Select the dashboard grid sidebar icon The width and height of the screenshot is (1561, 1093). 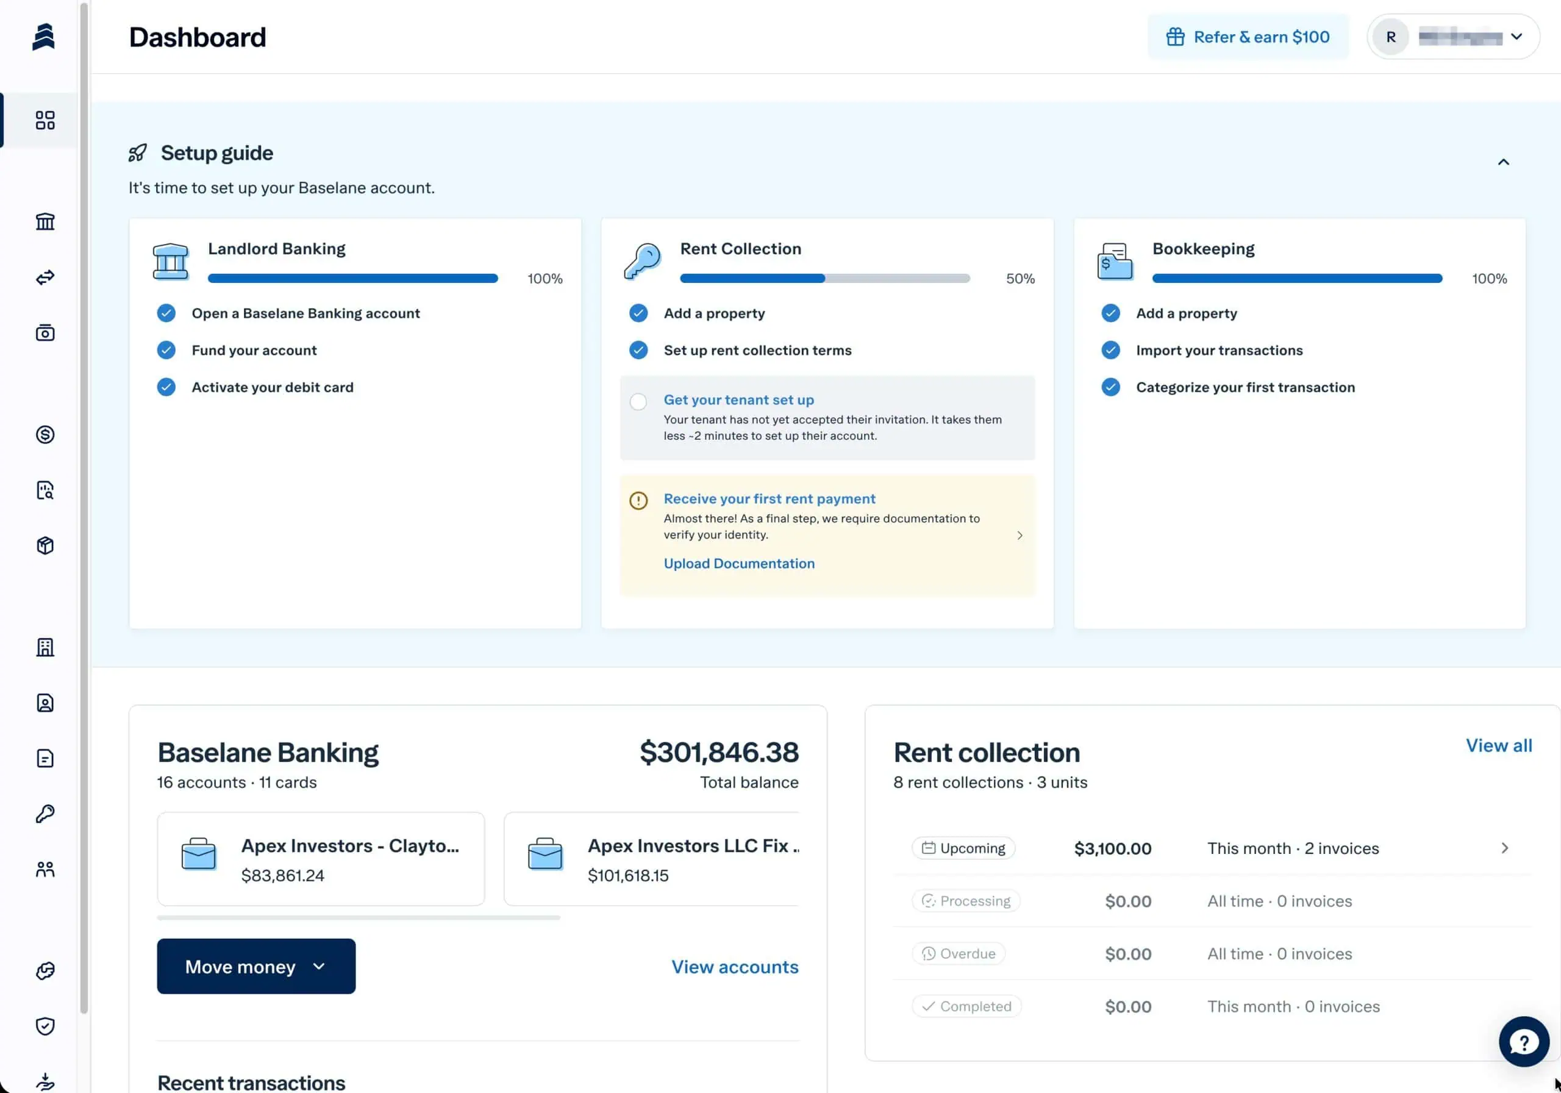(45, 120)
